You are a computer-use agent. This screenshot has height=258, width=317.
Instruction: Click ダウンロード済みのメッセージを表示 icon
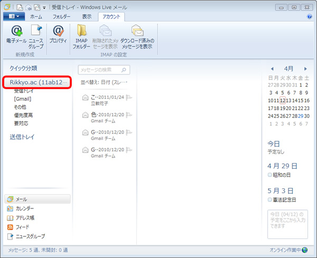[137, 31]
